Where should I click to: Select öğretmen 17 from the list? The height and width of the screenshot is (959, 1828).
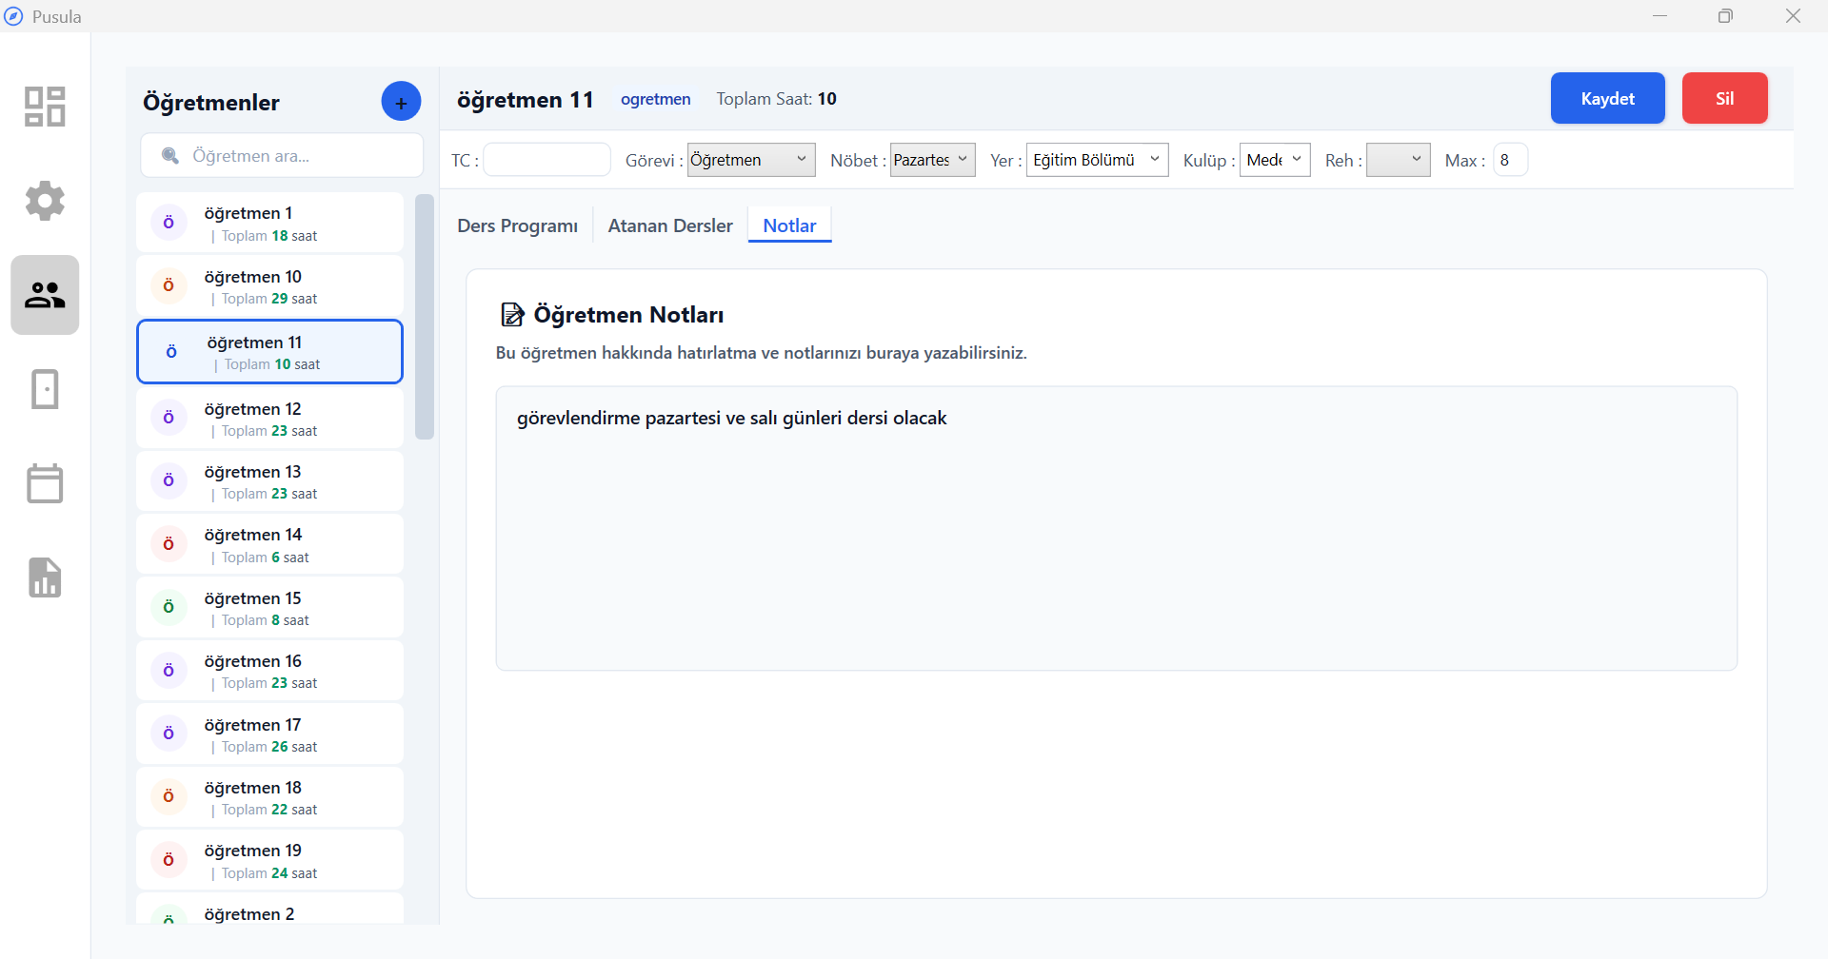click(x=269, y=734)
